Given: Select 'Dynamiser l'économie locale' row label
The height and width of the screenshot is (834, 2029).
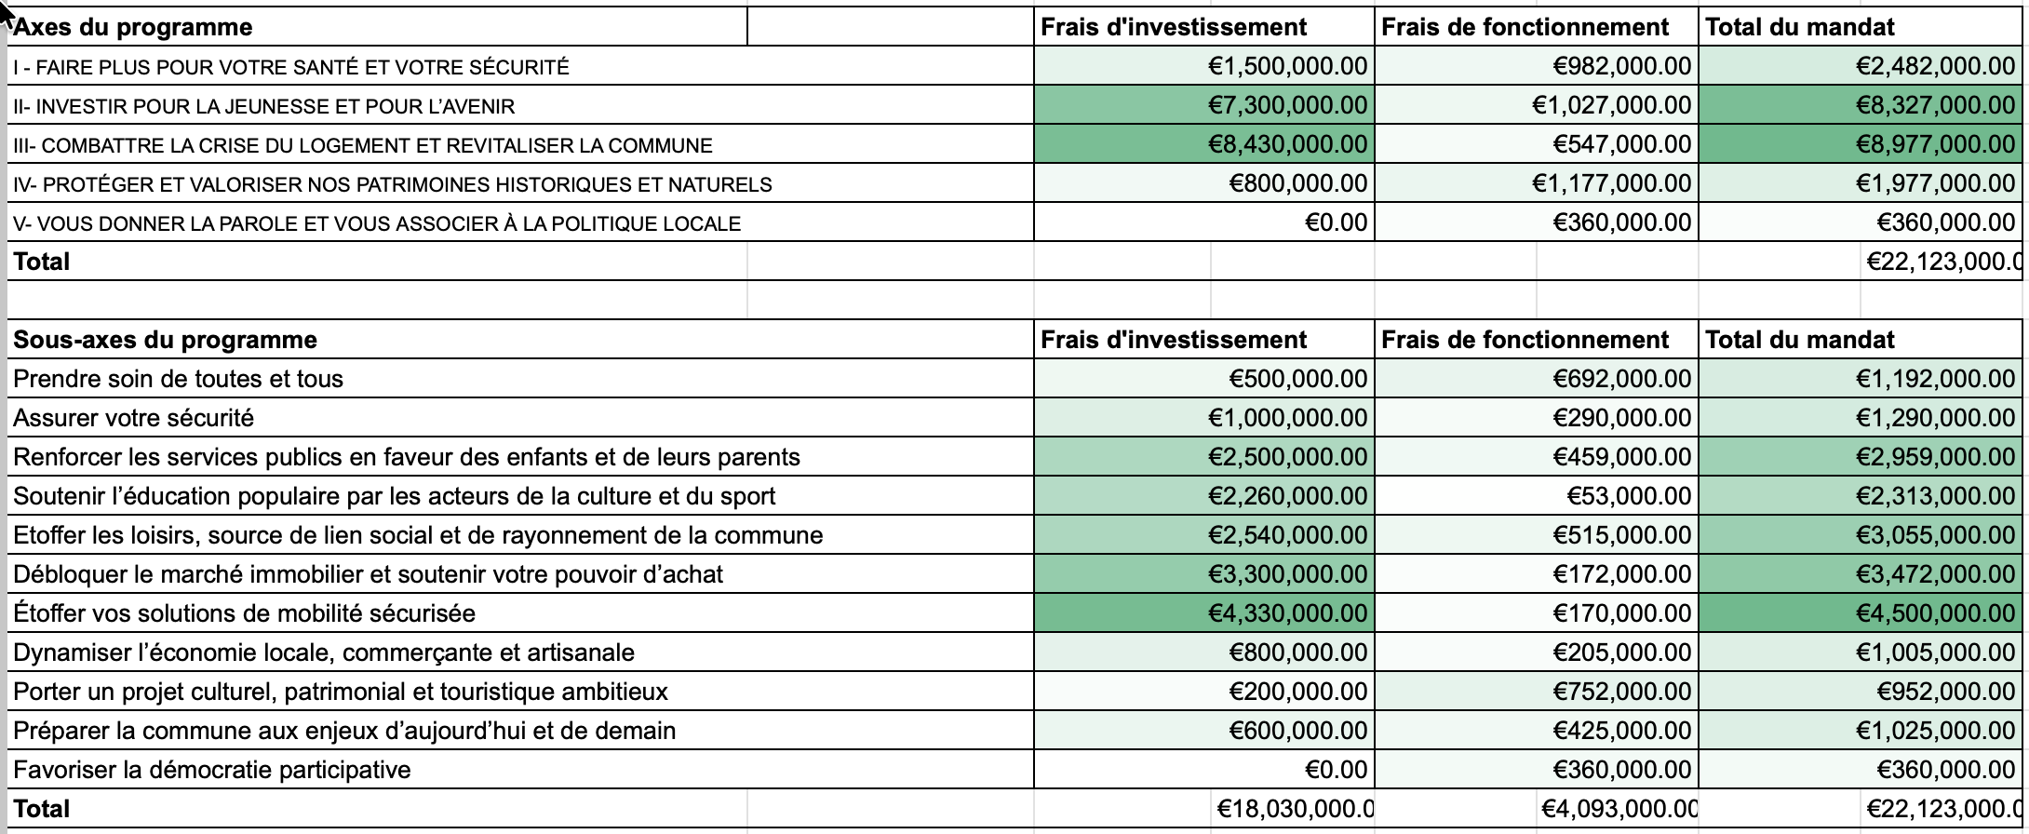Looking at the screenshot, I should 323,652.
